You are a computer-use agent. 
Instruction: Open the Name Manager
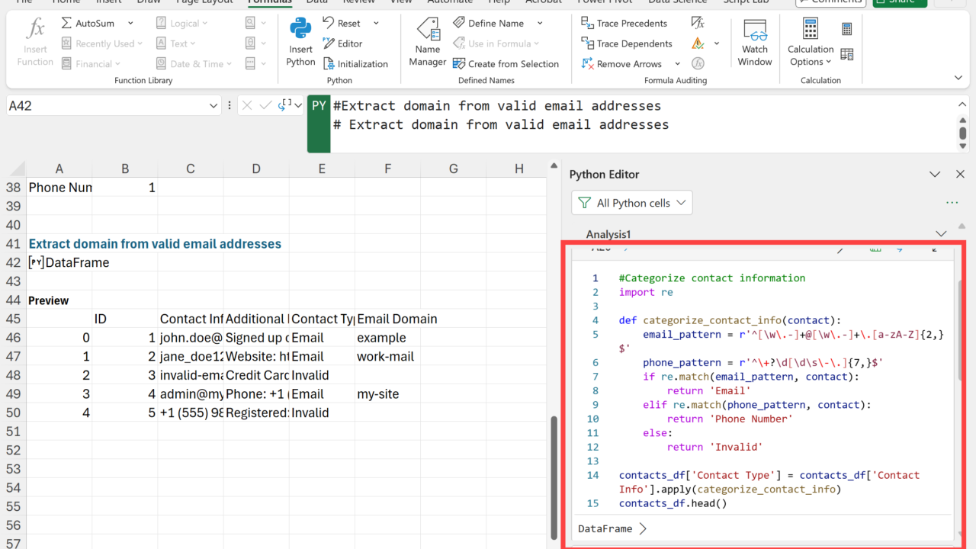[428, 43]
